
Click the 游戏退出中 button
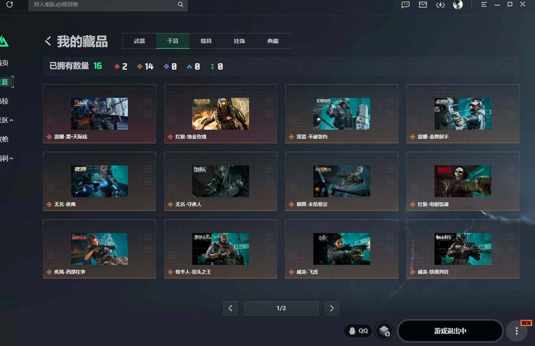pyautogui.click(x=450, y=331)
